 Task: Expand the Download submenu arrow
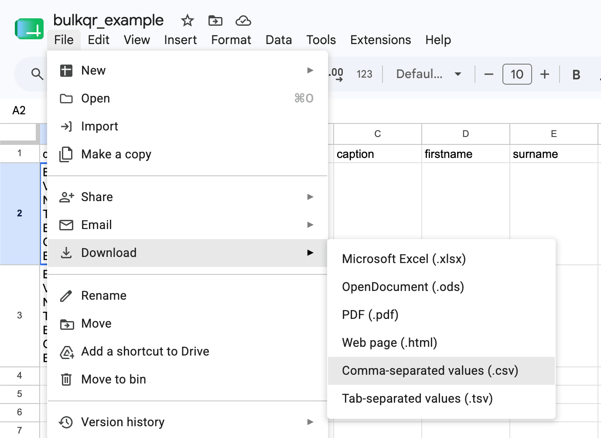point(310,253)
